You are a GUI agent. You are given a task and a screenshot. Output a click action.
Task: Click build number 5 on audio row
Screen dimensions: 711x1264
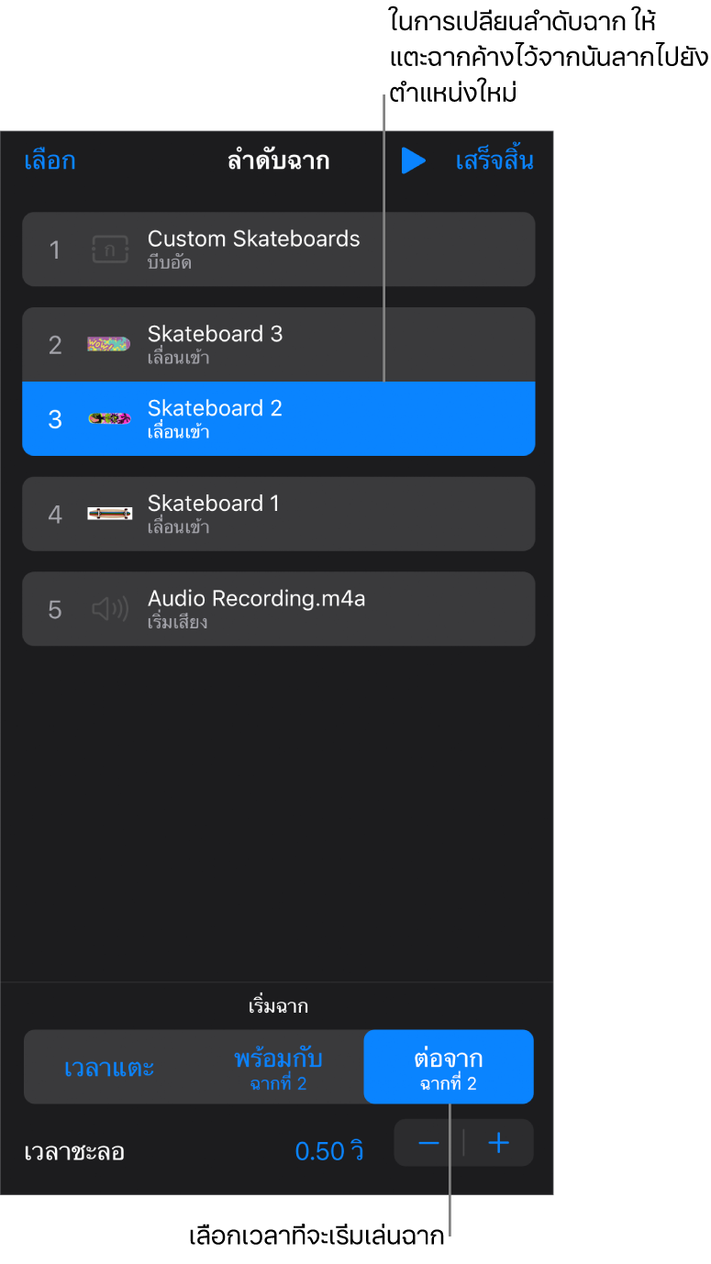pyautogui.click(x=55, y=609)
